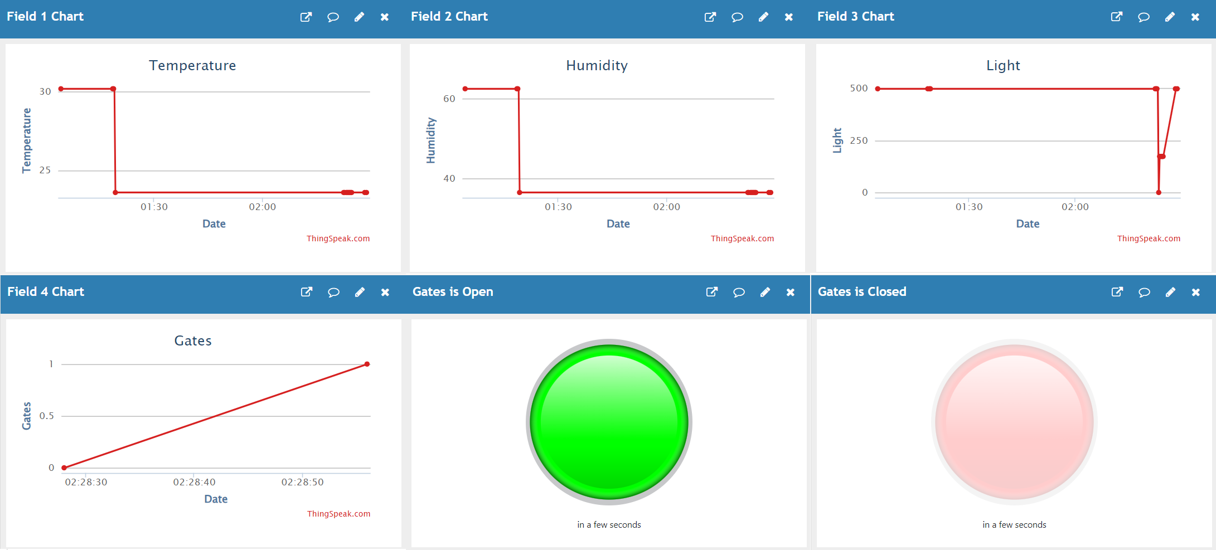Follow ThingSpeak.com link under Light chart
The width and height of the screenshot is (1216, 550).
pyautogui.click(x=1149, y=239)
